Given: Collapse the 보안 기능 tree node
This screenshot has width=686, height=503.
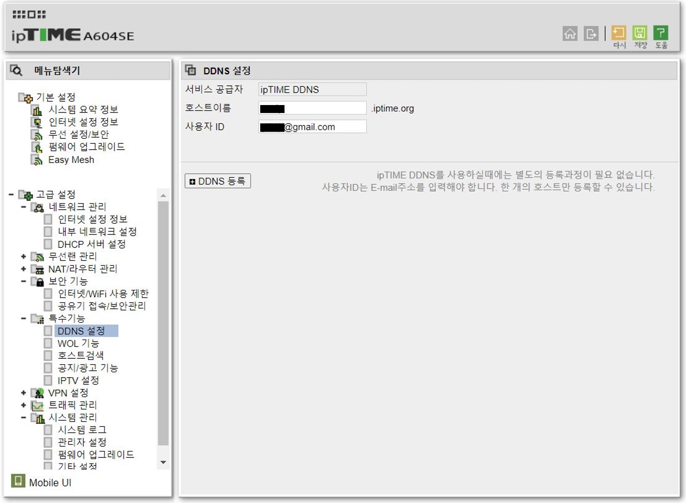Looking at the screenshot, I should (23, 281).
